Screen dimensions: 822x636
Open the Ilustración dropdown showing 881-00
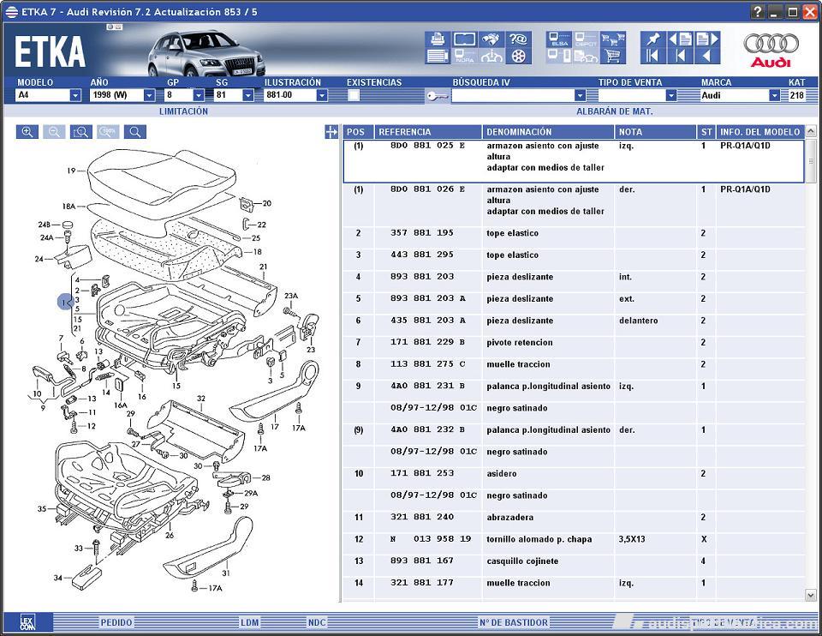(323, 95)
